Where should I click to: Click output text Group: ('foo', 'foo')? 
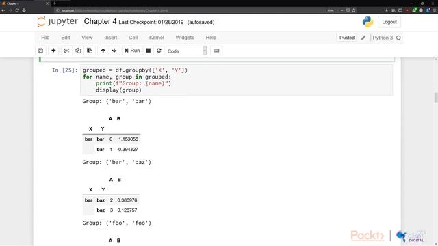[117, 223]
